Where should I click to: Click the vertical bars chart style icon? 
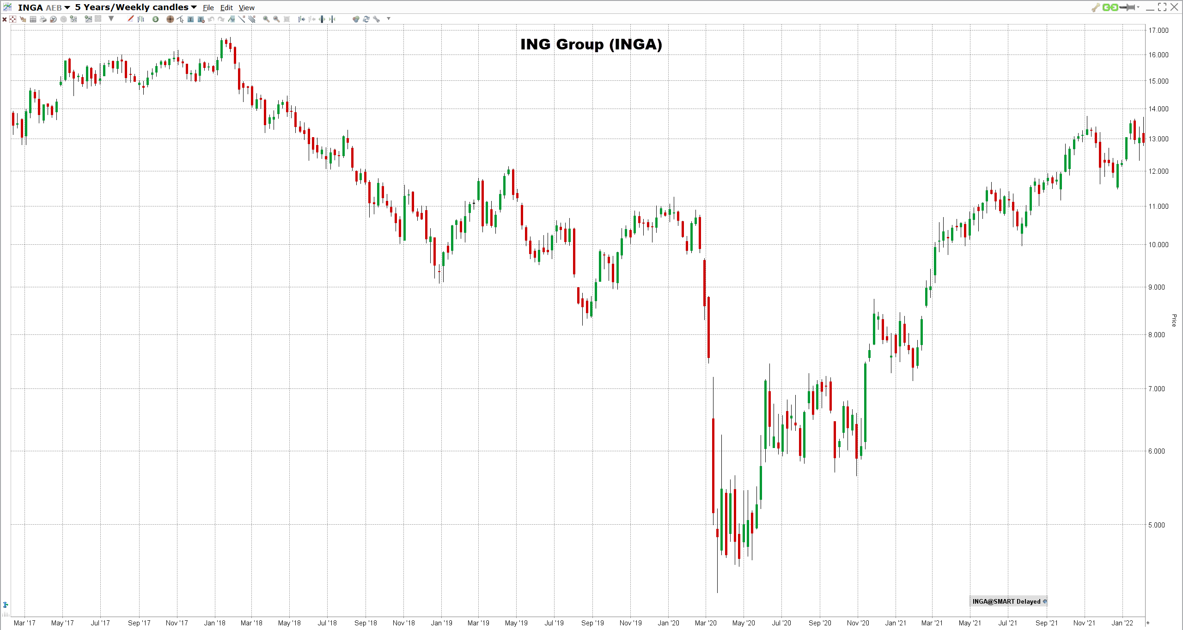tap(141, 19)
